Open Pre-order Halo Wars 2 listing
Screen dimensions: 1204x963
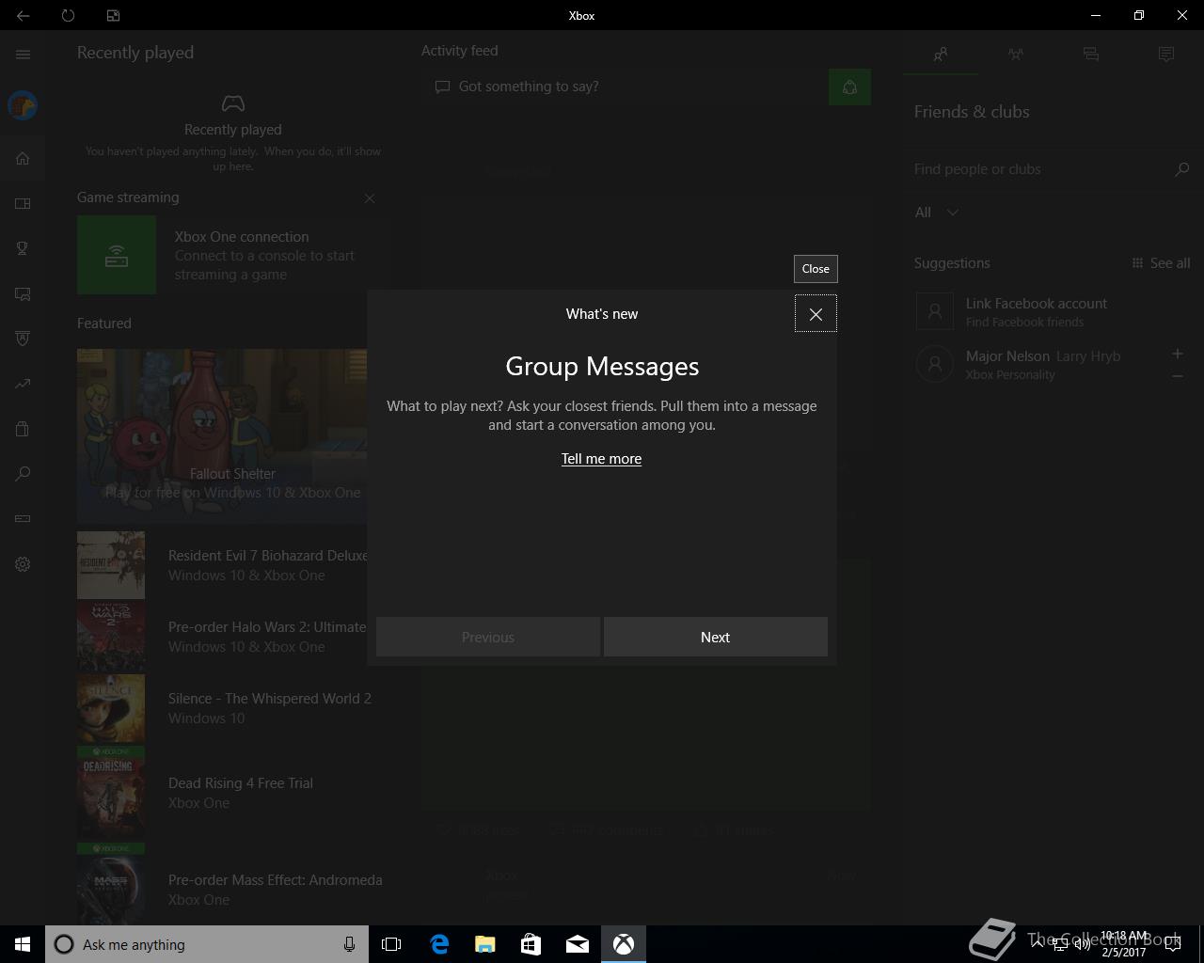click(x=222, y=637)
